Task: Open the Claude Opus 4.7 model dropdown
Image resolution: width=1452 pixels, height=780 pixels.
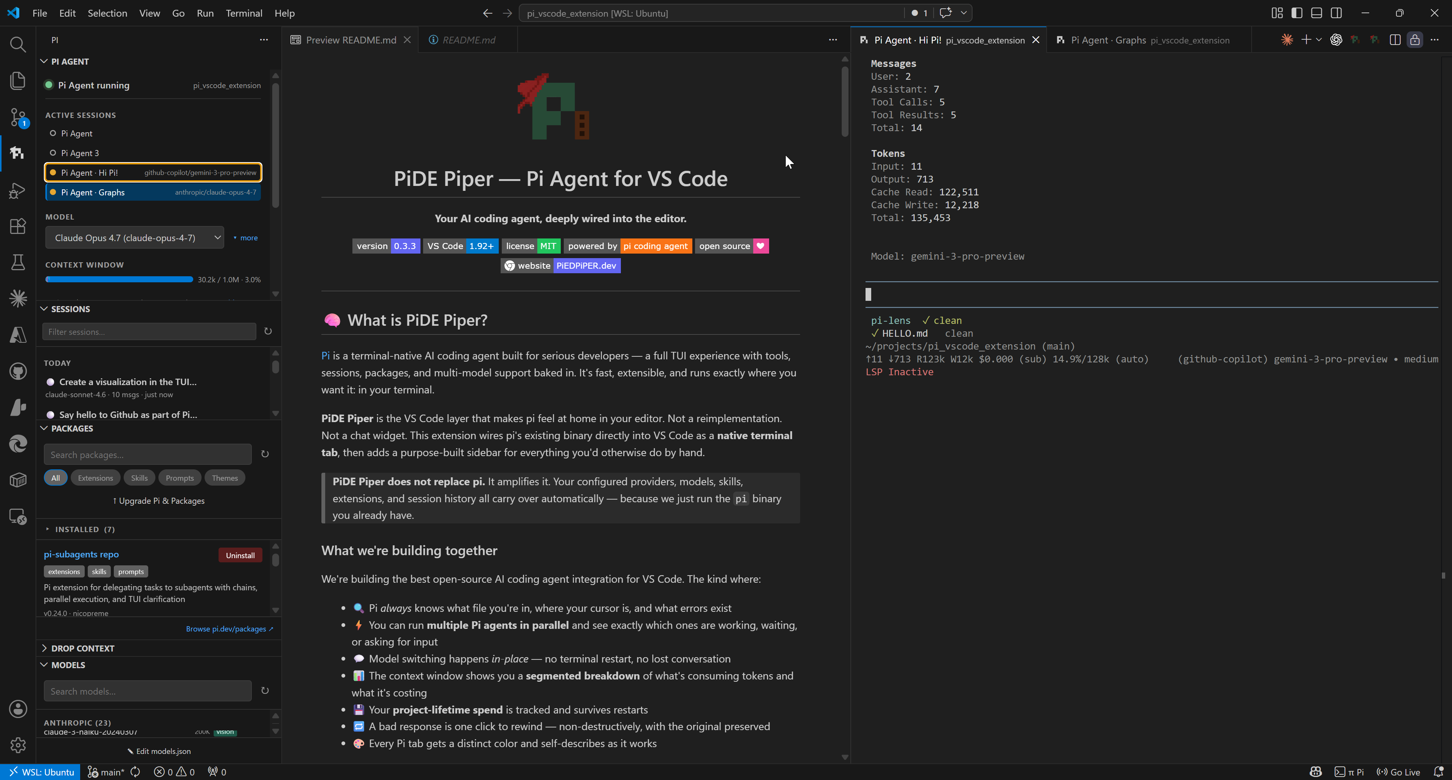Action: pyautogui.click(x=135, y=238)
